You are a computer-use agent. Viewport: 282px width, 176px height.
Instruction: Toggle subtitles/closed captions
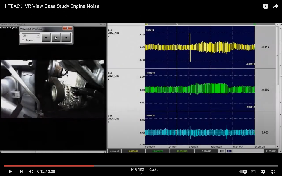[253, 172]
